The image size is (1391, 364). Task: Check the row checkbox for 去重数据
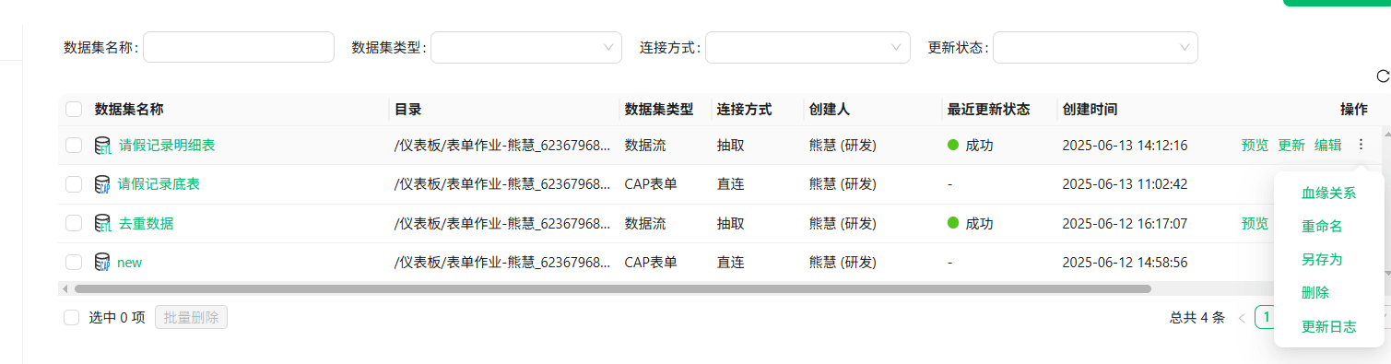[x=74, y=223]
